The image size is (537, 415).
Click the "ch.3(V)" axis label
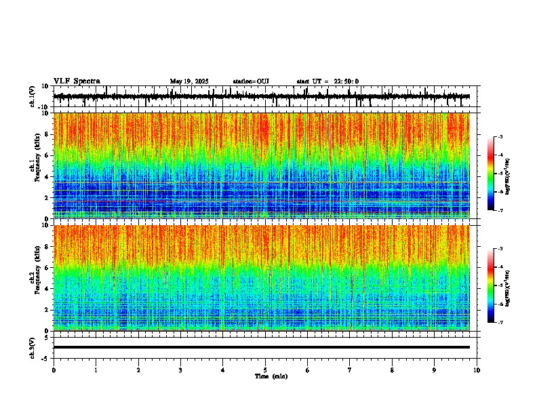(x=33, y=348)
